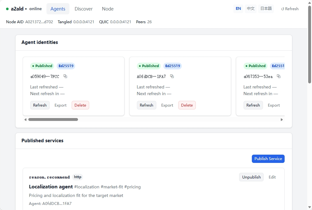Viewport: 312px width, 210px height.
Task: Click the Agent identities heading
Action: (39, 42)
